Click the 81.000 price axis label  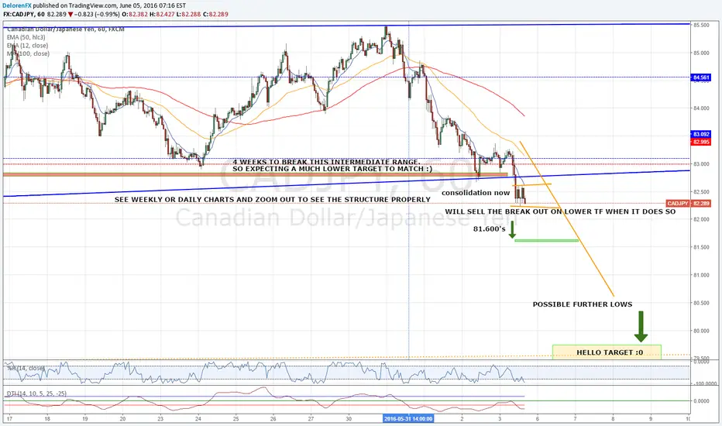point(701,276)
